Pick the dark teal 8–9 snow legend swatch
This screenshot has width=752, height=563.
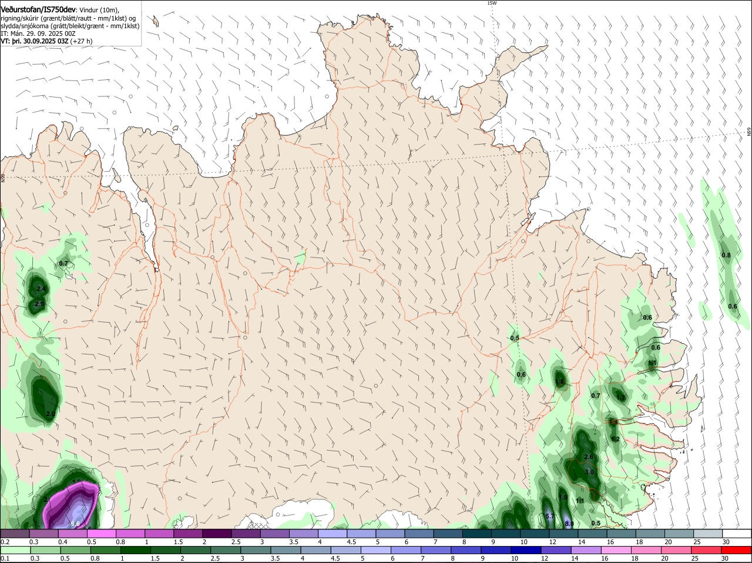[x=476, y=534]
